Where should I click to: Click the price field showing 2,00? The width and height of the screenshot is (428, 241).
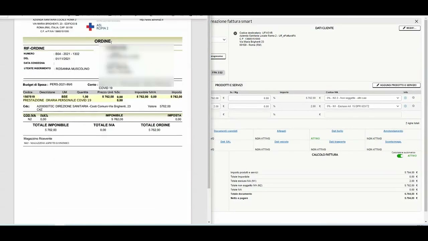215,106
